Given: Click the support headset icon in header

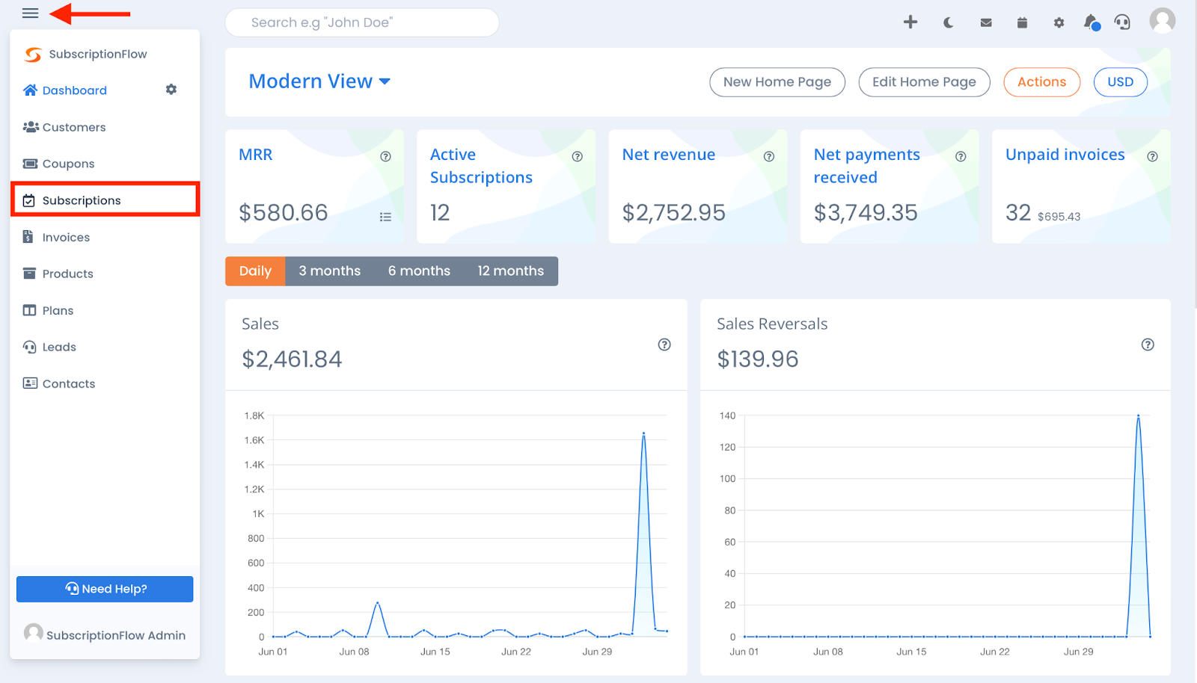Looking at the screenshot, I should [1122, 22].
